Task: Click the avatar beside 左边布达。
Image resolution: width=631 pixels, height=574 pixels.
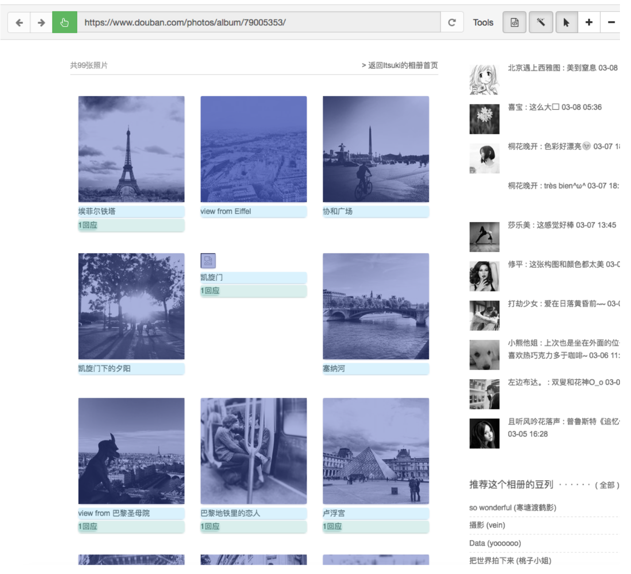Action: pyautogui.click(x=485, y=394)
